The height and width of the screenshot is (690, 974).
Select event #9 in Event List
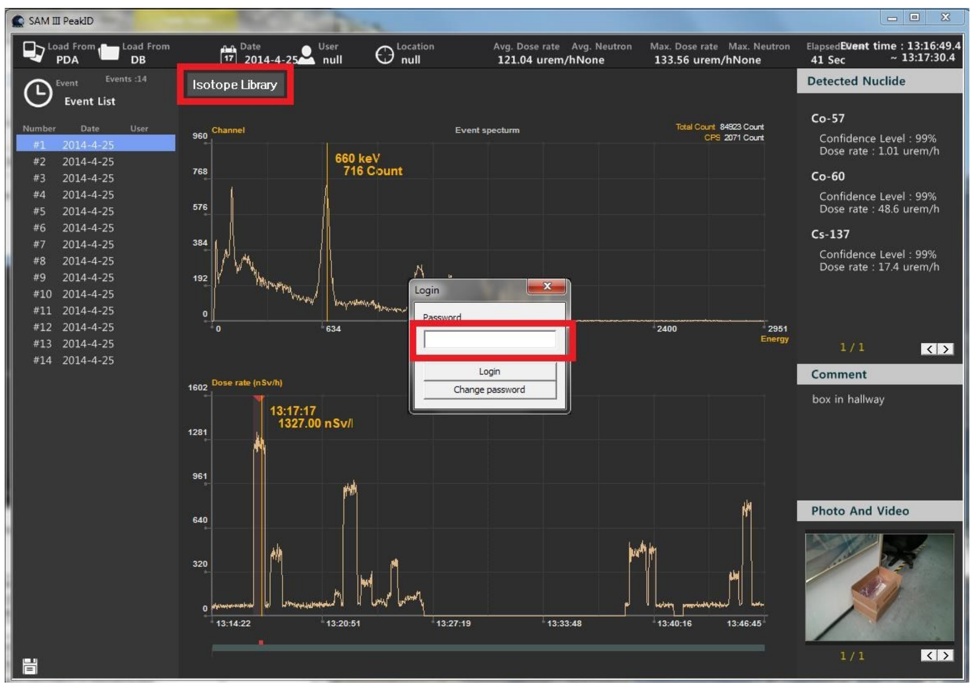coord(96,278)
